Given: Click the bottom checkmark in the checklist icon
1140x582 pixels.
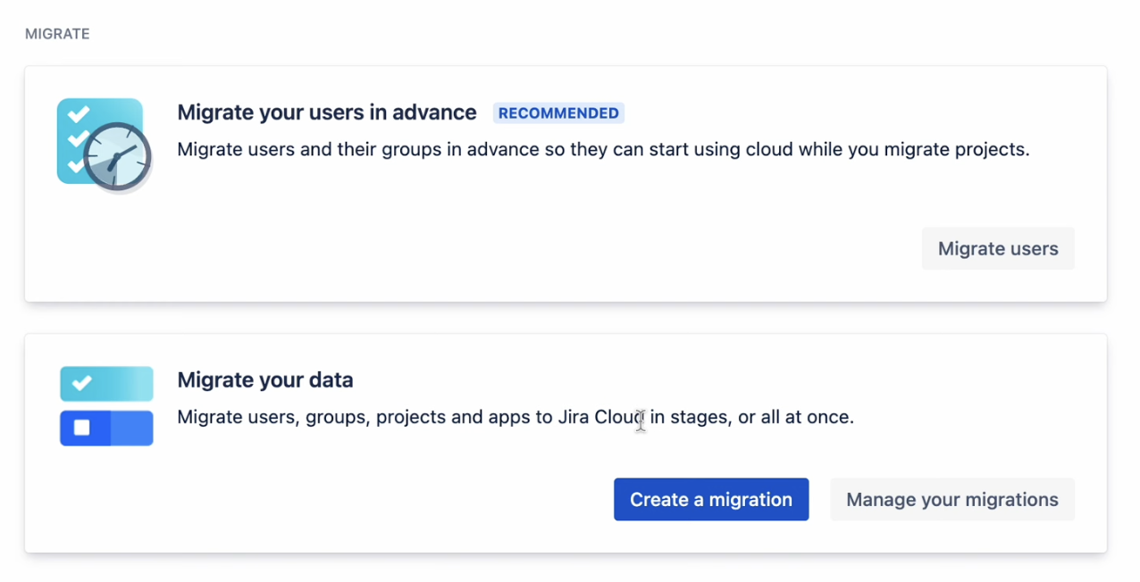Looking at the screenshot, I should [x=77, y=164].
